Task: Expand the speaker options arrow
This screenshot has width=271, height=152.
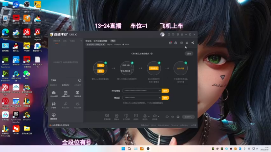Action: point(159,116)
